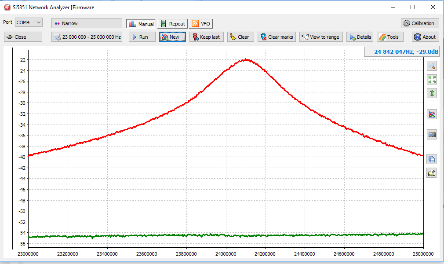Clear the graph traces
Screen dimensions: 444x264
(x=240, y=37)
